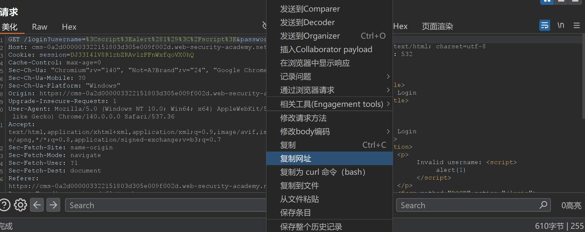Image resolution: width=585 pixels, height=232 pixels.
Task: Select 从文件粘贴 menu item
Action: pos(330,199)
